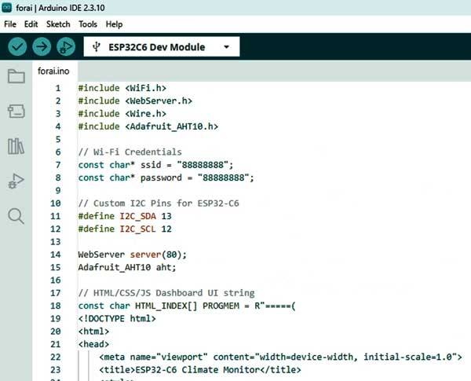
Task: Click the 'HTML/CSS/JS Dashboard UI string' comment
Action: 166,293
